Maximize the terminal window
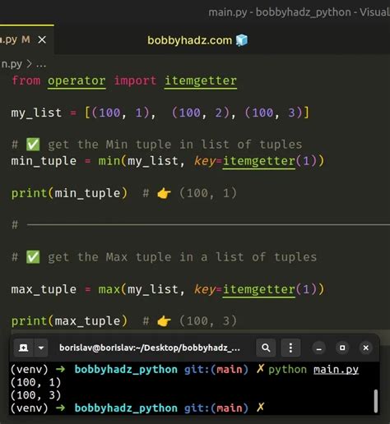Image resolution: width=390 pixels, height=424 pixels. (x=342, y=348)
